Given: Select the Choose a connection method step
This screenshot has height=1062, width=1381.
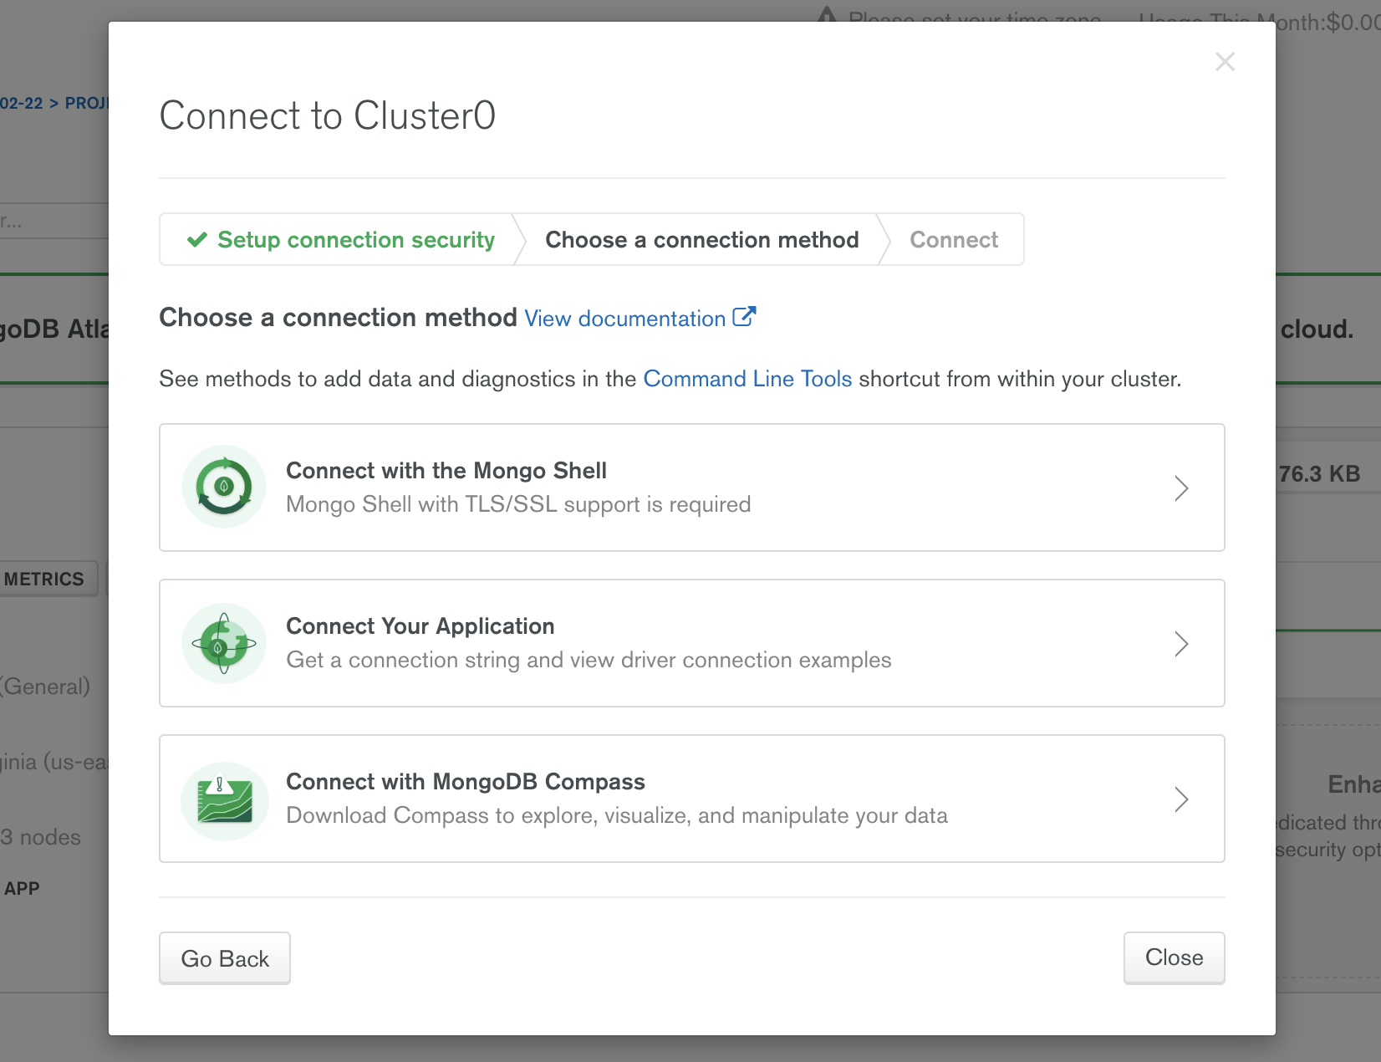Looking at the screenshot, I should [701, 240].
